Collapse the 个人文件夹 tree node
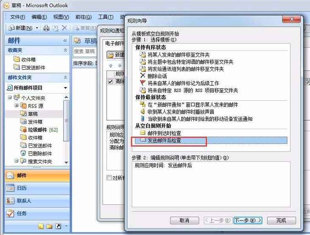The width and height of the screenshot is (310, 235). coord(10,98)
